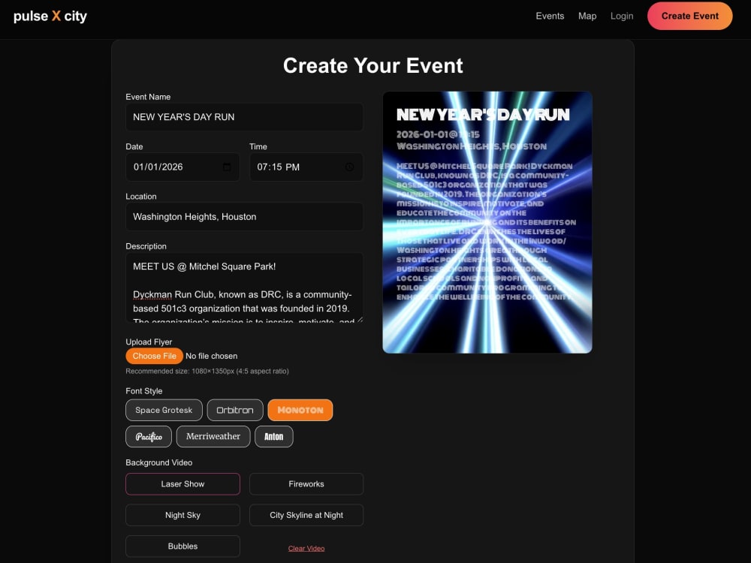Image resolution: width=751 pixels, height=563 pixels.
Task: Choose Night Sky background video
Action: (182, 515)
